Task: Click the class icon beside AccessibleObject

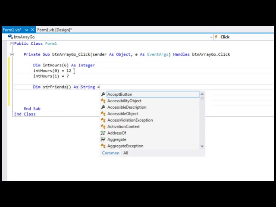Action: [103, 114]
